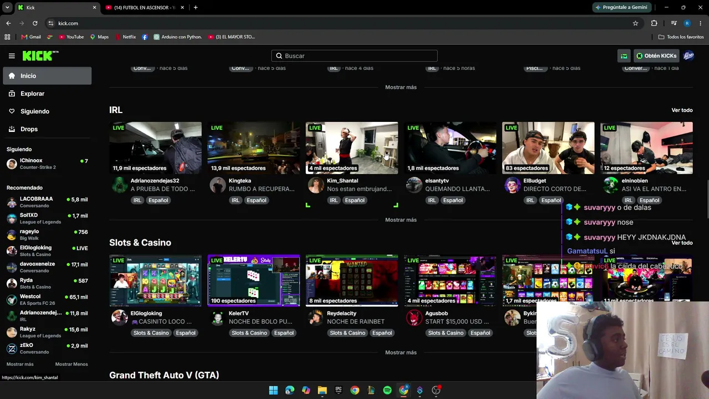
Task: Open OBS Studio from the taskbar
Action: (436, 390)
